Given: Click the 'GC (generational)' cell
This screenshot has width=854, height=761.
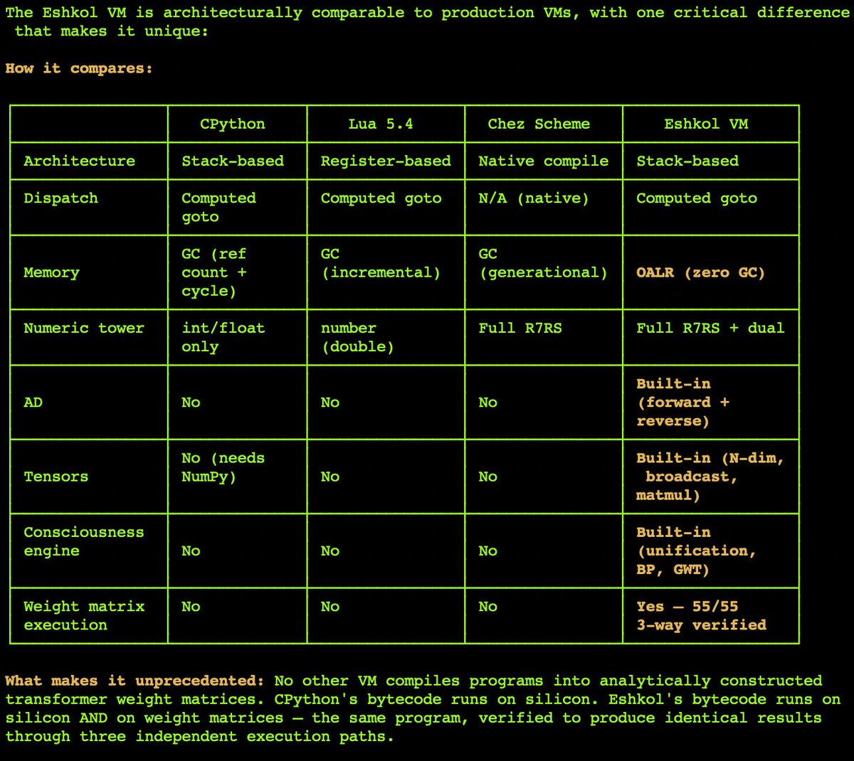Looking at the screenshot, I should pyautogui.click(x=544, y=263).
